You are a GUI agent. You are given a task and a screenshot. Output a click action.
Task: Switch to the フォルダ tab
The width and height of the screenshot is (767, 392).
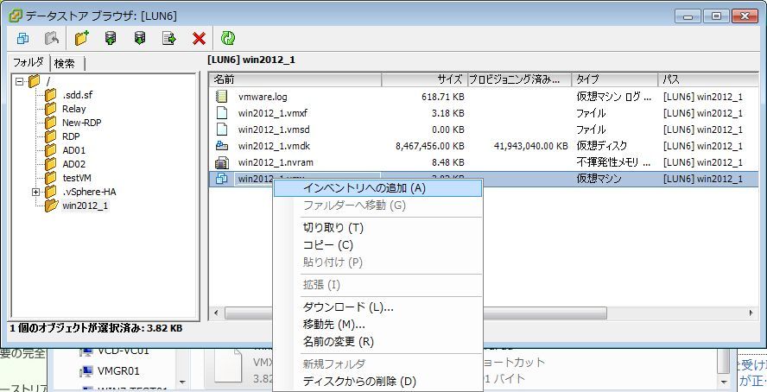(x=29, y=62)
